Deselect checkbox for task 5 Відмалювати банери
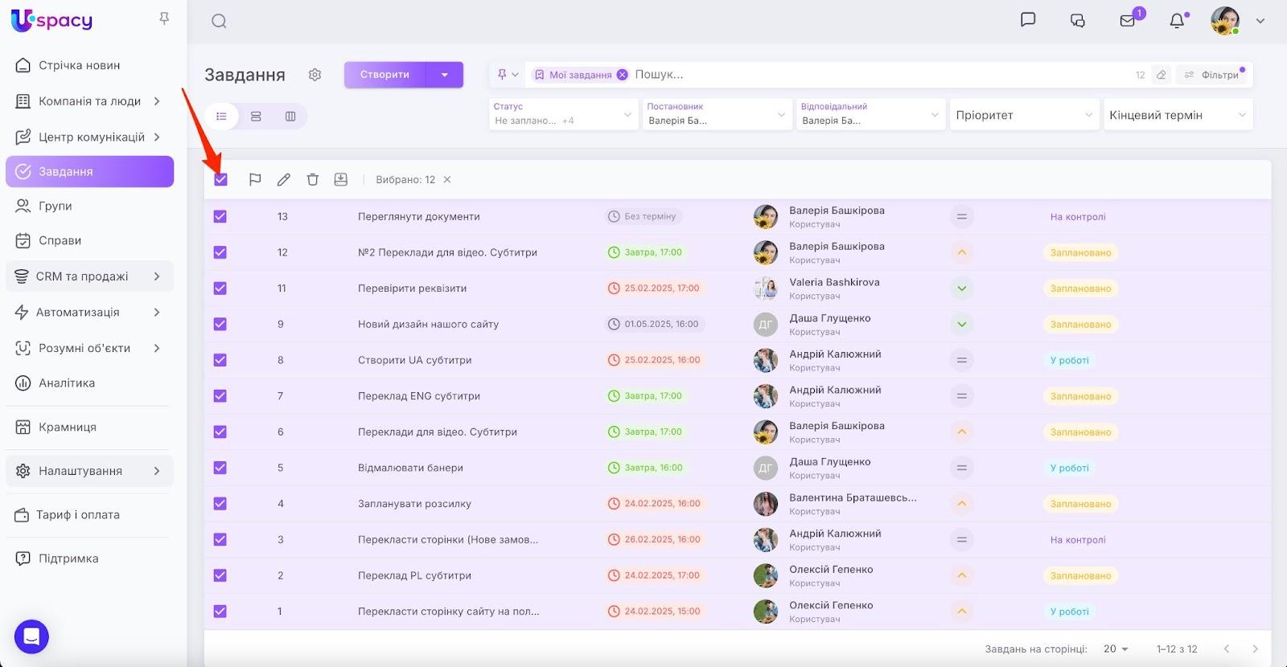This screenshot has height=667, width=1287. point(220,468)
